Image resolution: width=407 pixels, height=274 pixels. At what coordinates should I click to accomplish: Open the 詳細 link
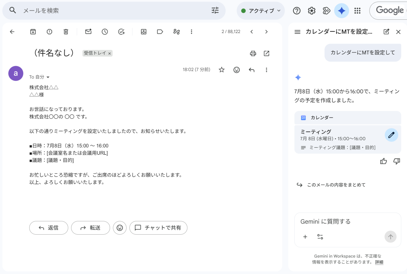point(379,262)
